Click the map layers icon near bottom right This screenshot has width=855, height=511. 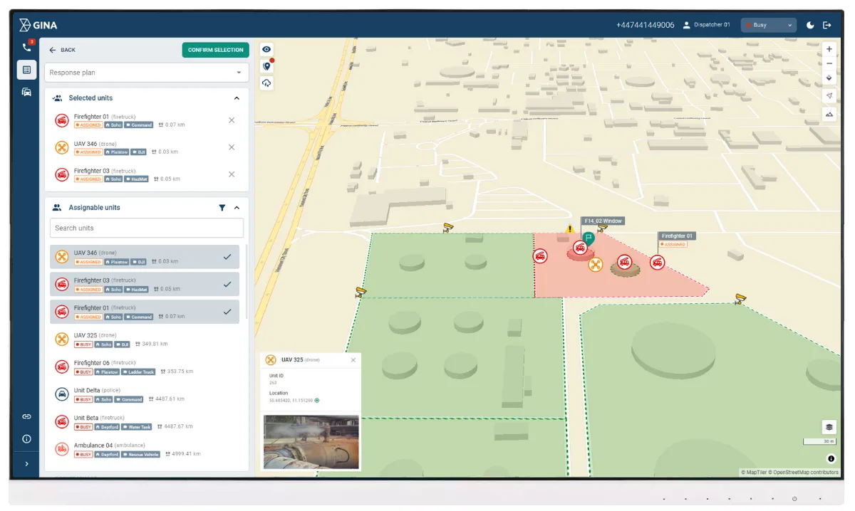[829, 426]
